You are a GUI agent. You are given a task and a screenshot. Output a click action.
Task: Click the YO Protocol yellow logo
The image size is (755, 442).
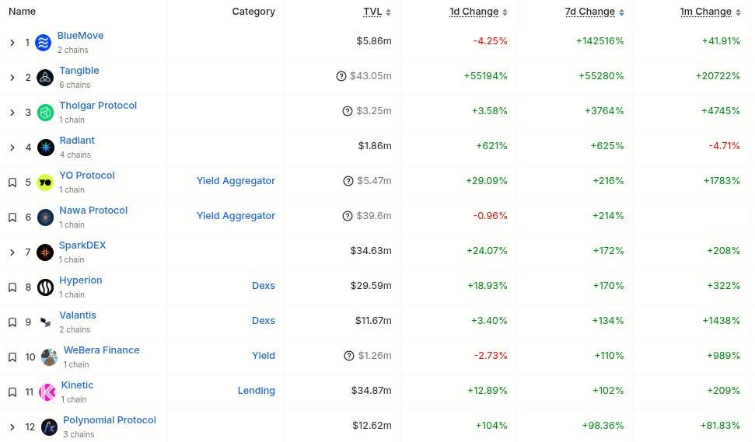pos(45,183)
